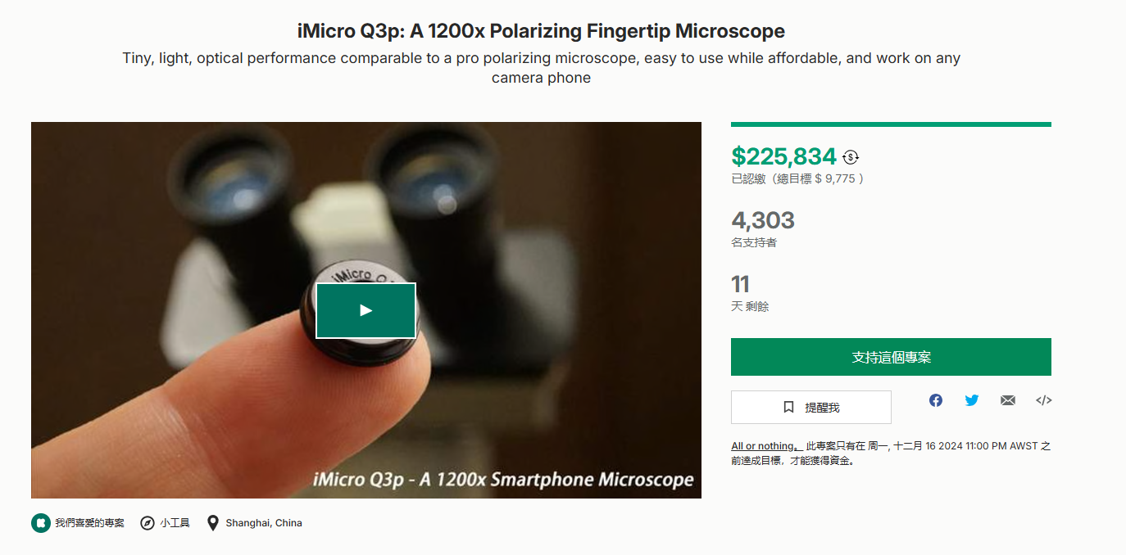Open the Shanghai, China location link

click(264, 523)
